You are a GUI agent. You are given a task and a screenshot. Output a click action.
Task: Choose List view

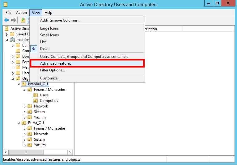click(x=87, y=42)
